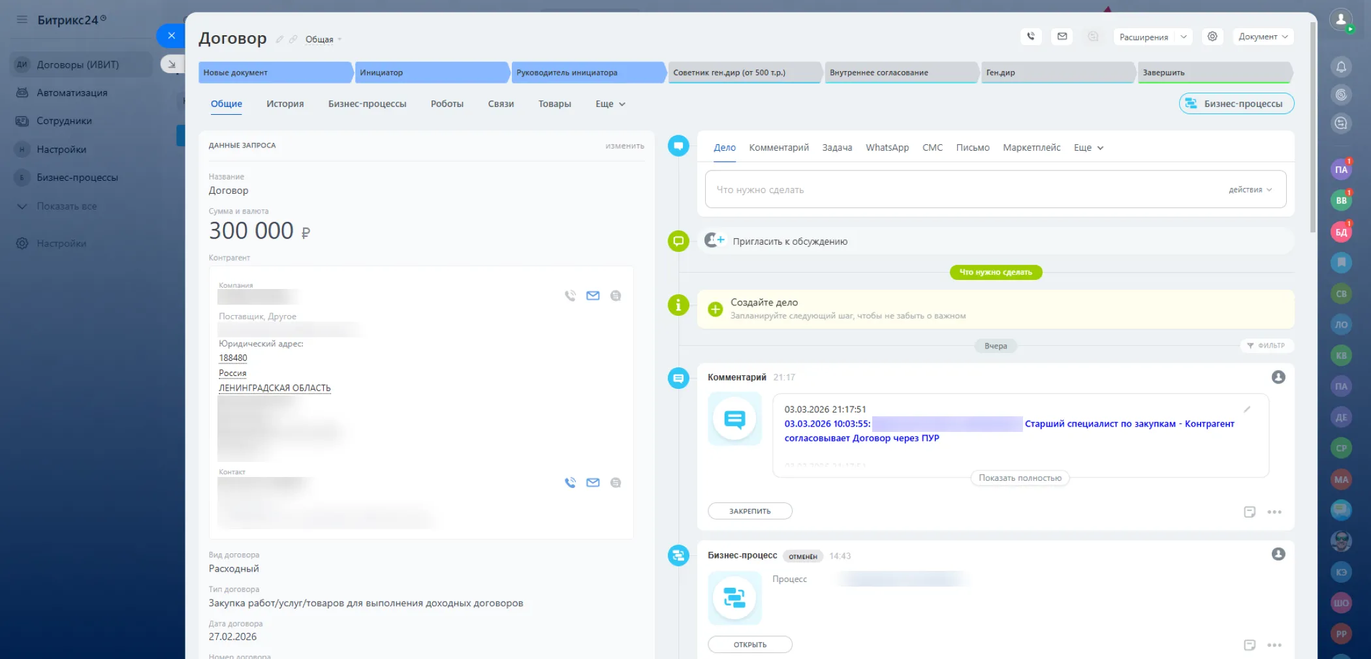Select the Комментарий tab in timeline
This screenshot has width=1371, height=659.
[778, 147]
